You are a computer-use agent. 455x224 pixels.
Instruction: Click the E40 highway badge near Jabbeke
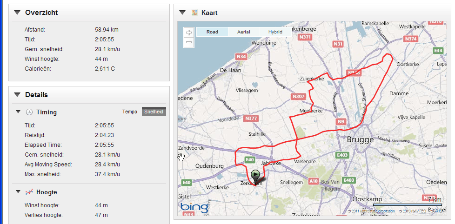point(249,160)
